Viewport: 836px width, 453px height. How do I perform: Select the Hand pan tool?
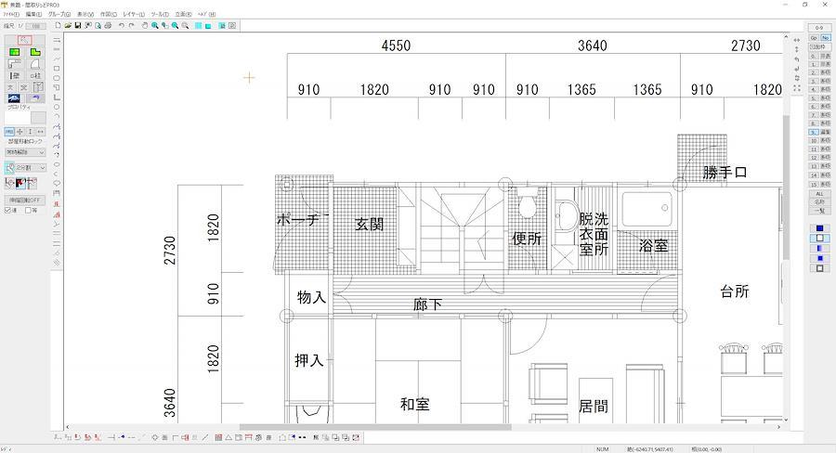[145, 26]
